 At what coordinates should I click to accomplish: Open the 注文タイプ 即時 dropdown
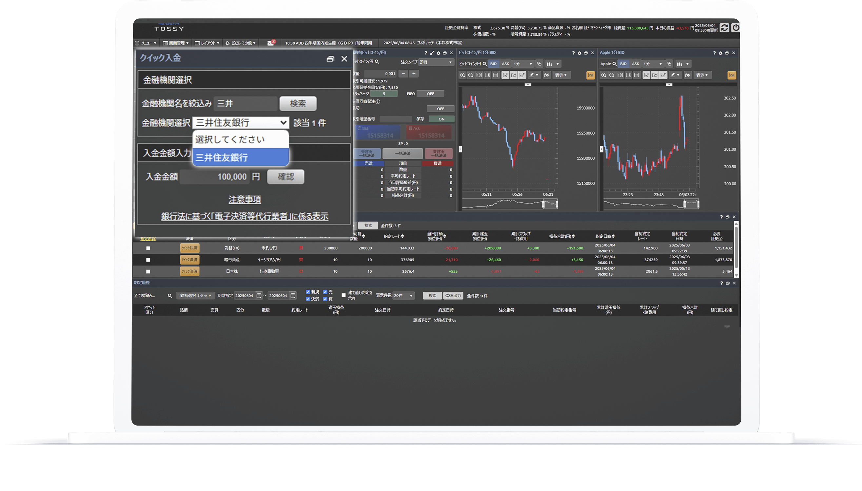click(x=436, y=63)
